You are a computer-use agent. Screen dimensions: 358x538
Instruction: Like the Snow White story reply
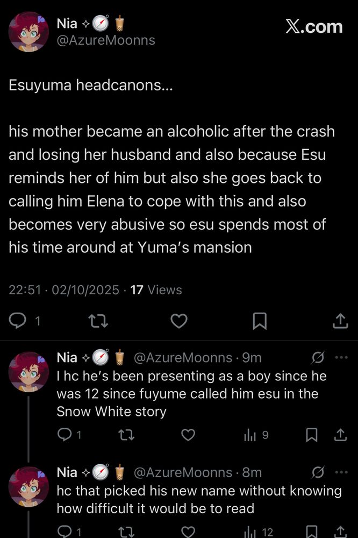pos(188,435)
